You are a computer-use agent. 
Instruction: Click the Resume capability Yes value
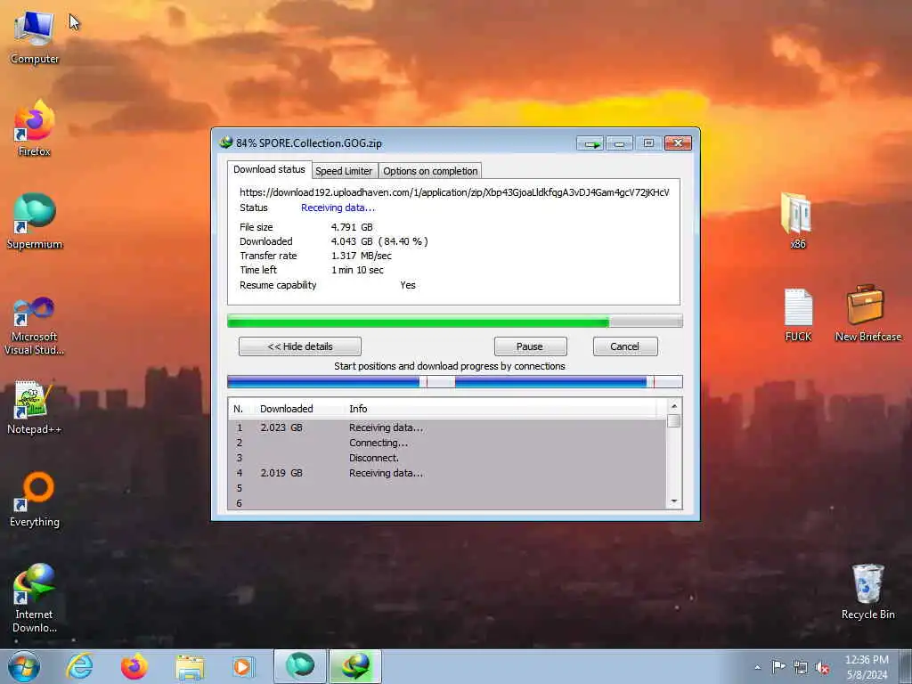(408, 285)
